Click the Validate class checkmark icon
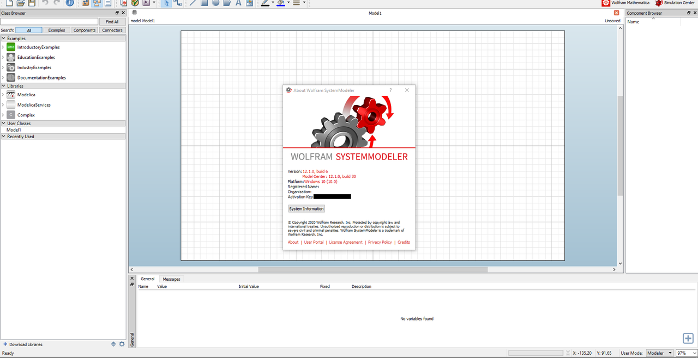Viewport: 698px width, 358px height. pos(135,3)
